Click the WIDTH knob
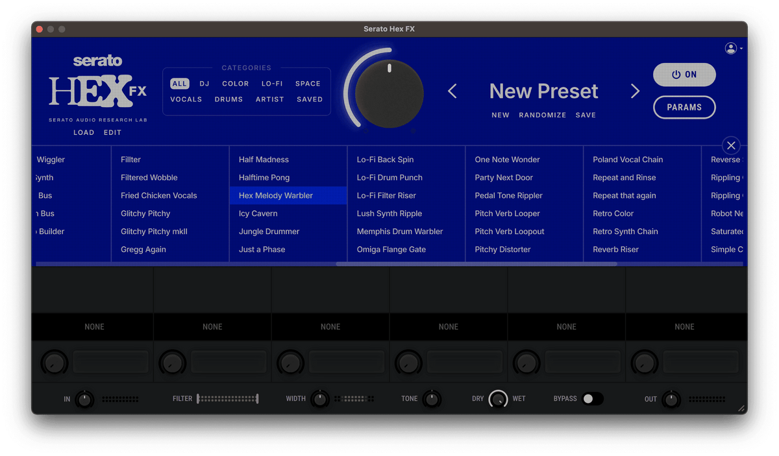This screenshot has height=456, width=779. [x=319, y=399]
